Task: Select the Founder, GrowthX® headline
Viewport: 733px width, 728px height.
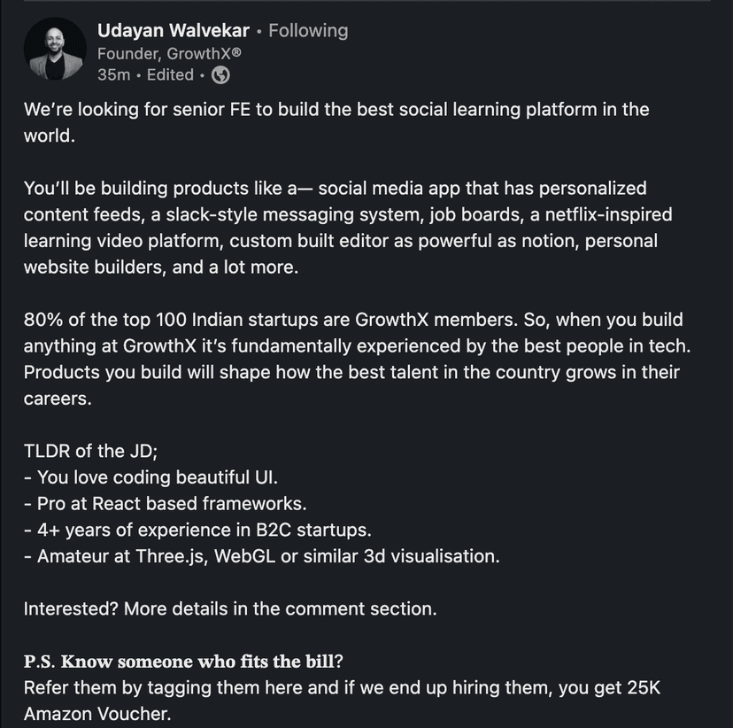Action: click(x=169, y=53)
